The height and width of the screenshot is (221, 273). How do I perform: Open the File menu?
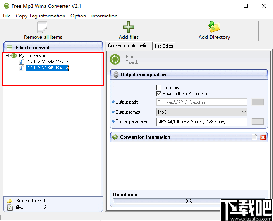pos(7,16)
